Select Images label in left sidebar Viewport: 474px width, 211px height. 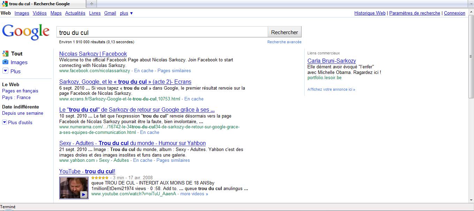click(x=19, y=62)
